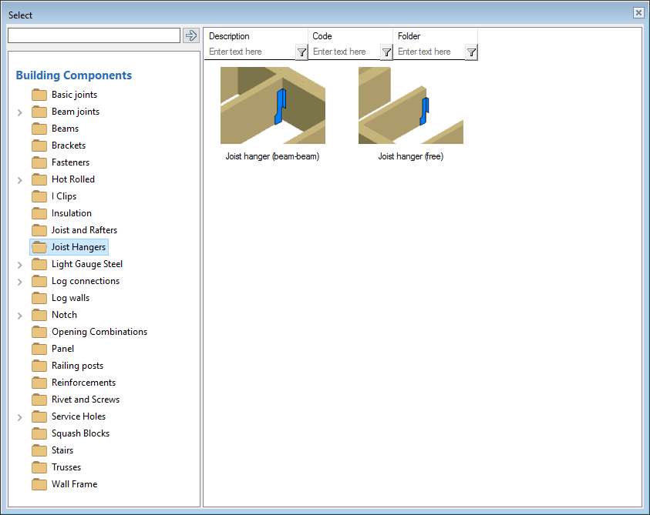Screen dimensions: 650x515
Task: Open the Description column filter icon
Action: click(301, 52)
